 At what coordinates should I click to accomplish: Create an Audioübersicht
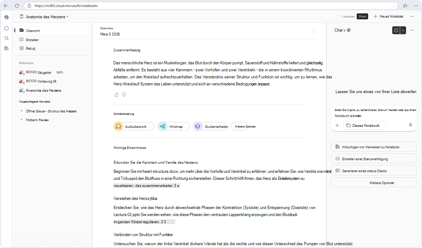tap(134, 126)
